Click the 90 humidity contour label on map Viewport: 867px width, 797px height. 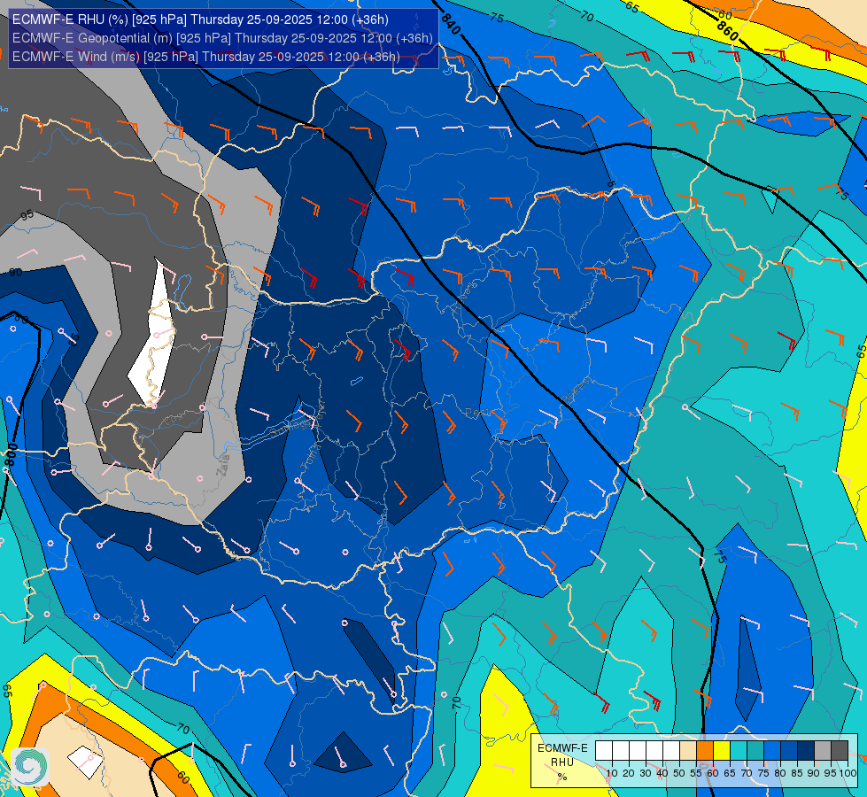(15, 272)
